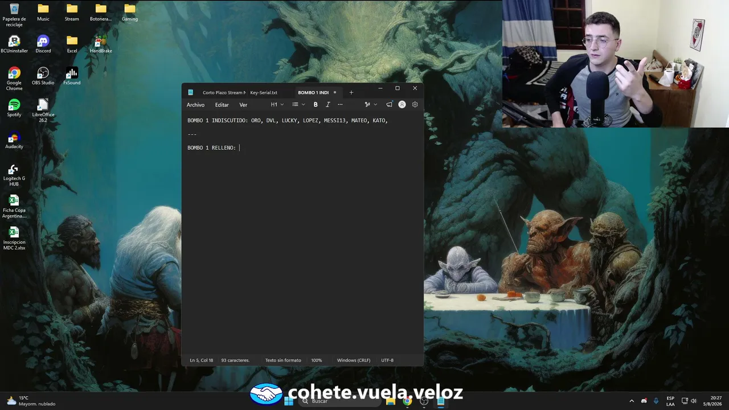This screenshot has width=729, height=410.
Task: Open the Texto sin formato format selector
Action: click(283, 360)
